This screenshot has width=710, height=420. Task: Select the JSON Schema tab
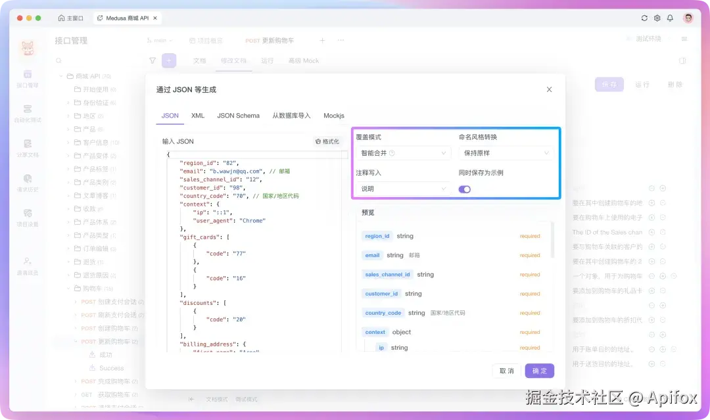[237, 115]
